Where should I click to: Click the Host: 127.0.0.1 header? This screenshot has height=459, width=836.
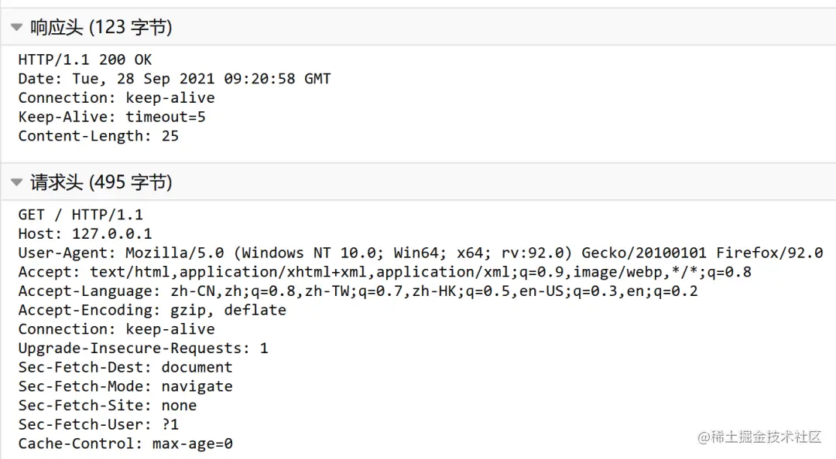coord(85,234)
